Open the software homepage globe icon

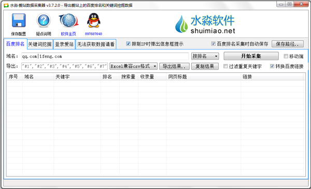(x=68, y=20)
